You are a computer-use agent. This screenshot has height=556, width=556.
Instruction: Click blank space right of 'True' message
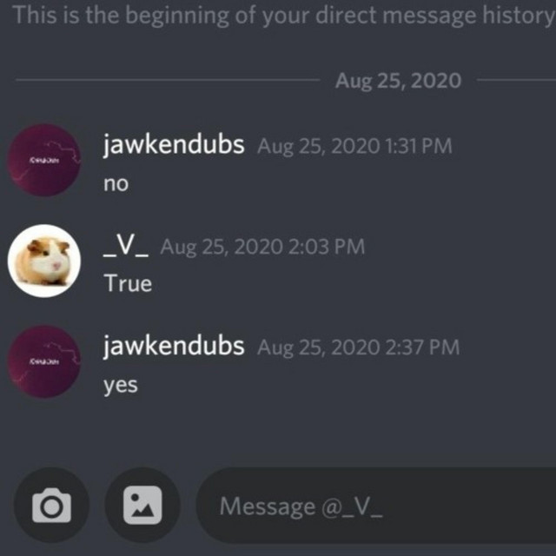(x=354, y=284)
